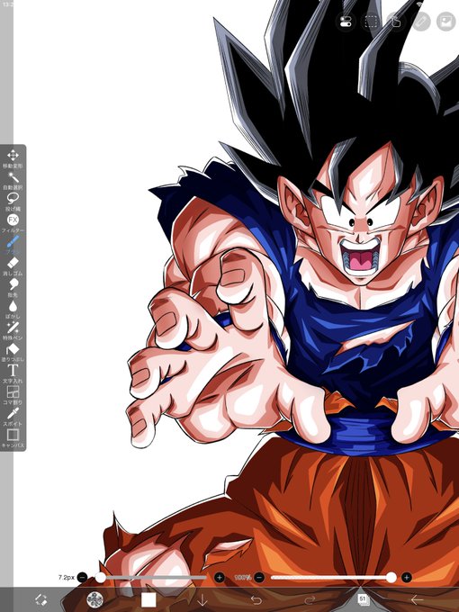Open the selection area dashed-square icon
This screenshot has height=612, width=459.
[x=371, y=22]
